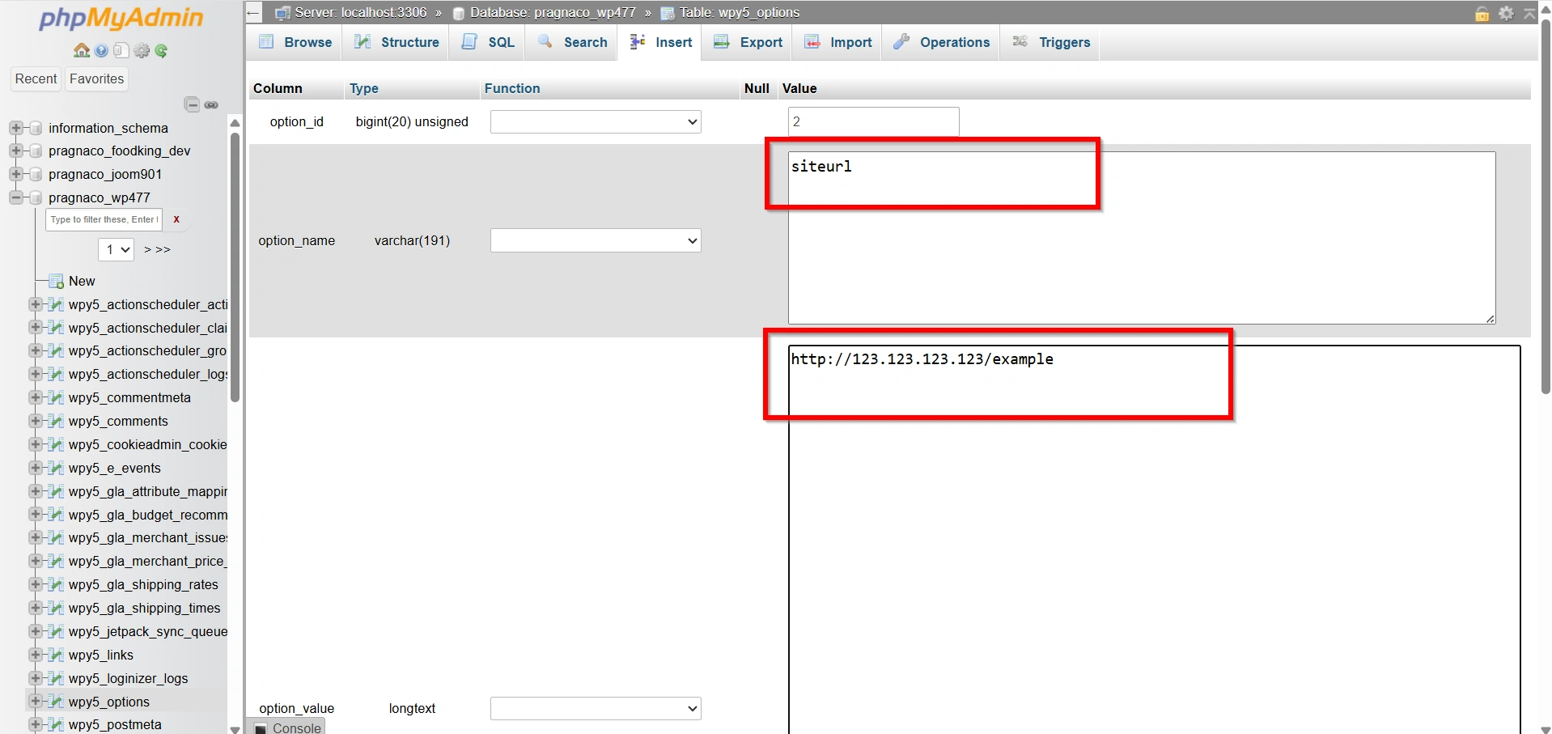Open the SQL tab

488,42
